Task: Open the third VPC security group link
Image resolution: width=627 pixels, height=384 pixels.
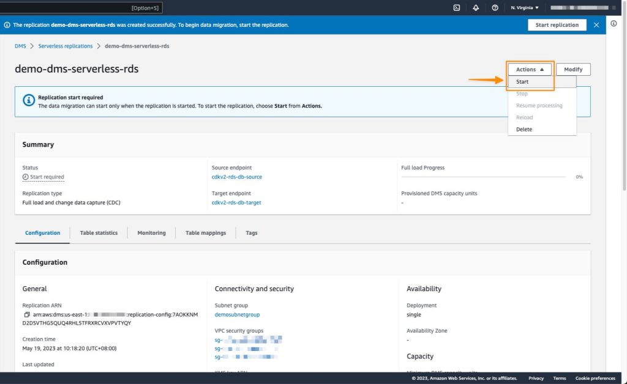Action: (x=246, y=356)
